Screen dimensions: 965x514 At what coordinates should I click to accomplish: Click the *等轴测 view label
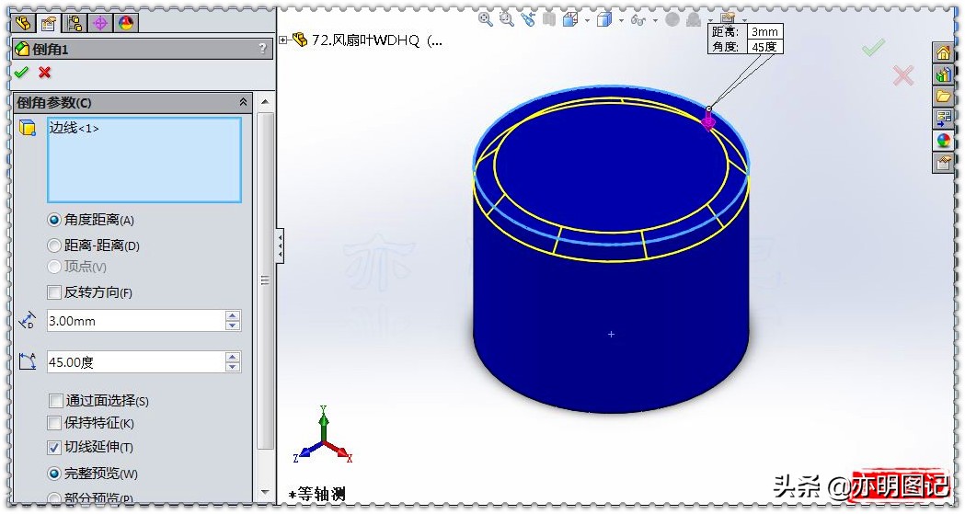317,494
